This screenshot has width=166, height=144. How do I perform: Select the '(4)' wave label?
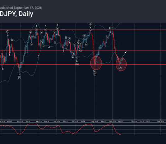pyautogui.click(x=20, y=78)
